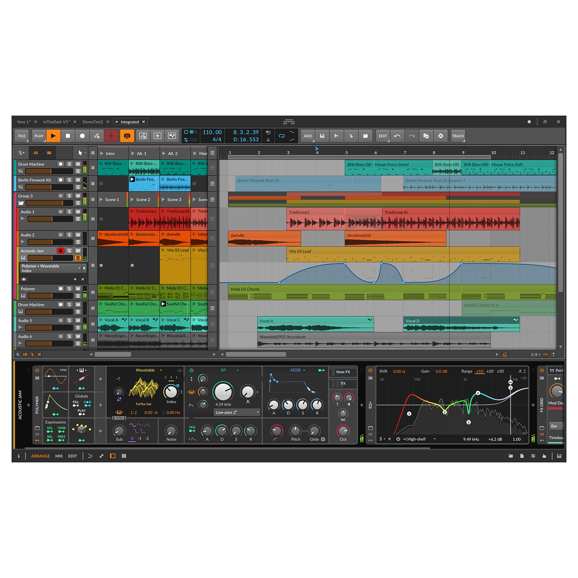This screenshot has width=578, height=578.
Task: Click the duplicate icon in the edit toolbar
Action: pos(426,136)
